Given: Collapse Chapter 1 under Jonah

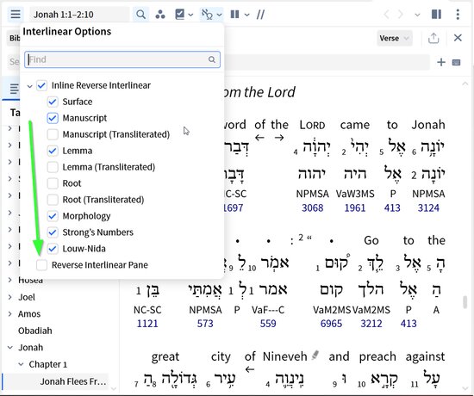Looking at the screenshot, I should (21, 364).
